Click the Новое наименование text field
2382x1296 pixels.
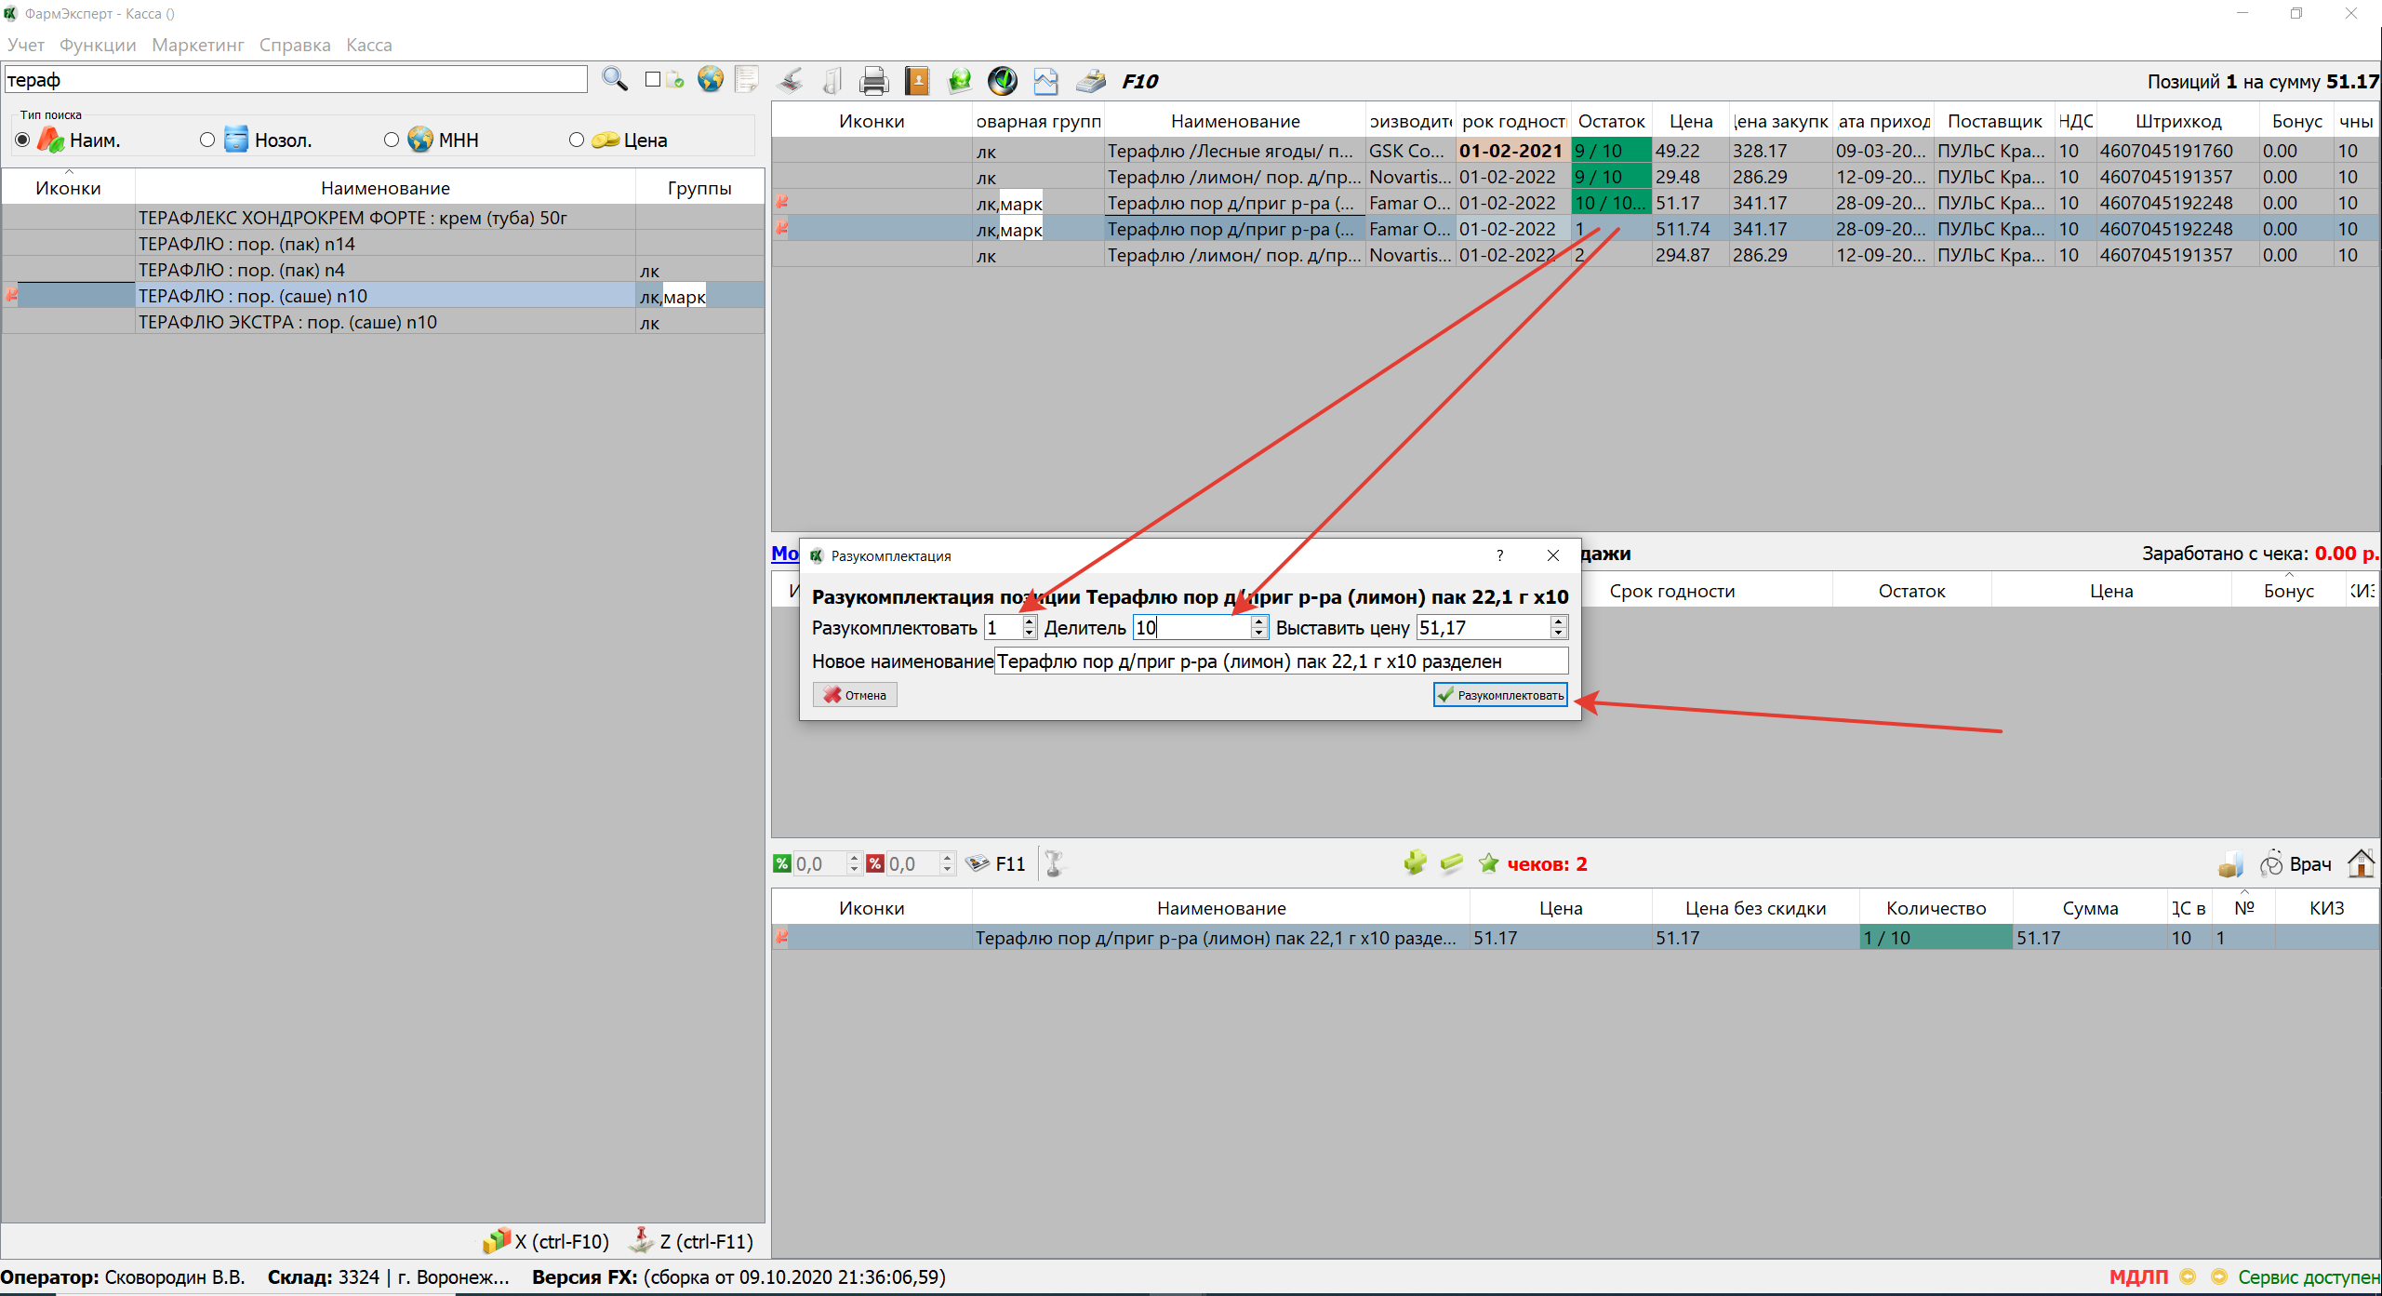[1280, 661]
